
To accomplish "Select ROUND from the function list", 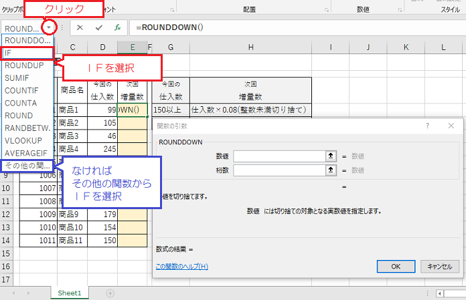I will pyautogui.click(x=27, y=116).
